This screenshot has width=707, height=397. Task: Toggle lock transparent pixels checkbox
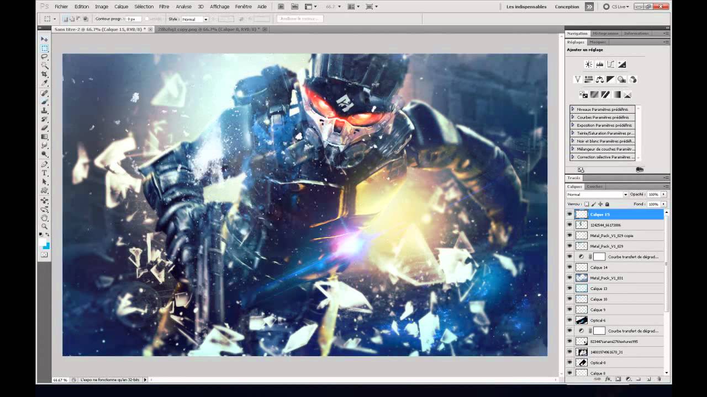(587, 204)
